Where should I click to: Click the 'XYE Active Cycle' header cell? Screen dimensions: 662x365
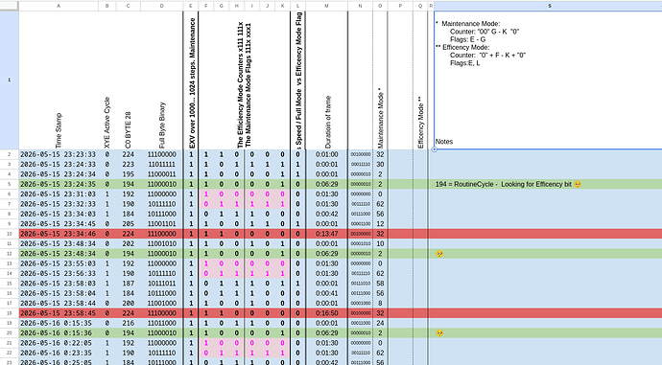106,80
